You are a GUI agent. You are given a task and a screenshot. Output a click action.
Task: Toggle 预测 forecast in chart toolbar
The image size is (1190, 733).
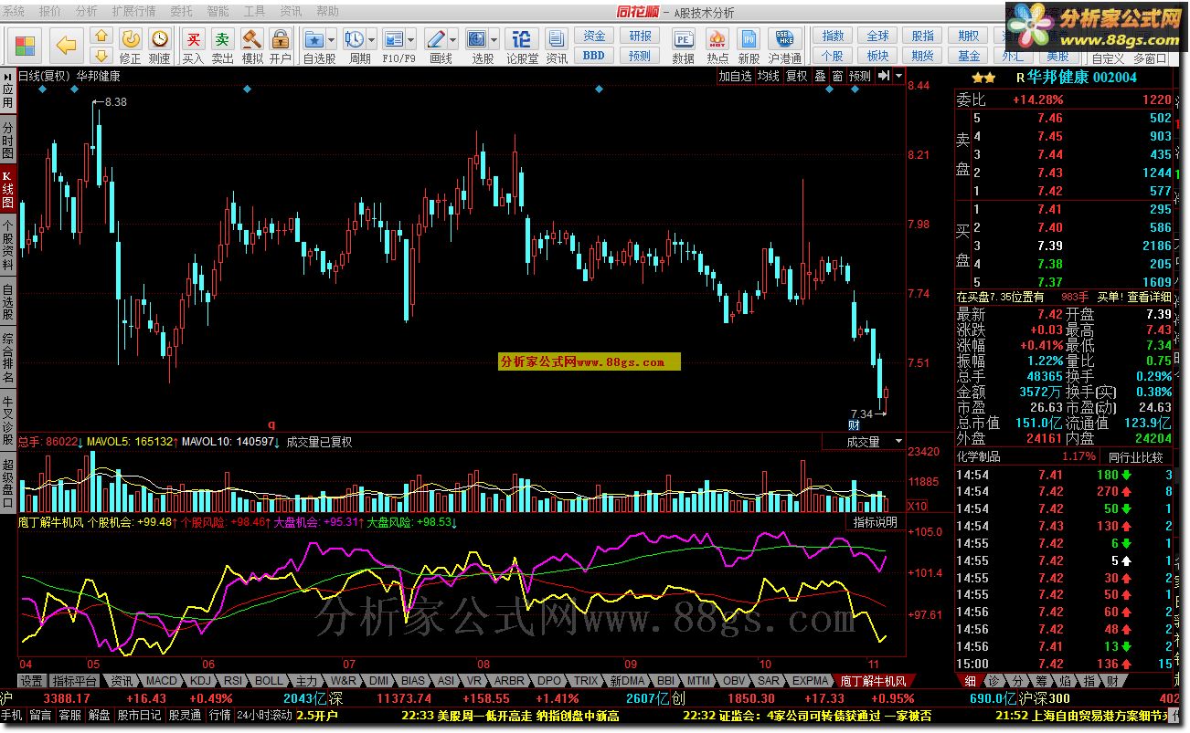860,77
